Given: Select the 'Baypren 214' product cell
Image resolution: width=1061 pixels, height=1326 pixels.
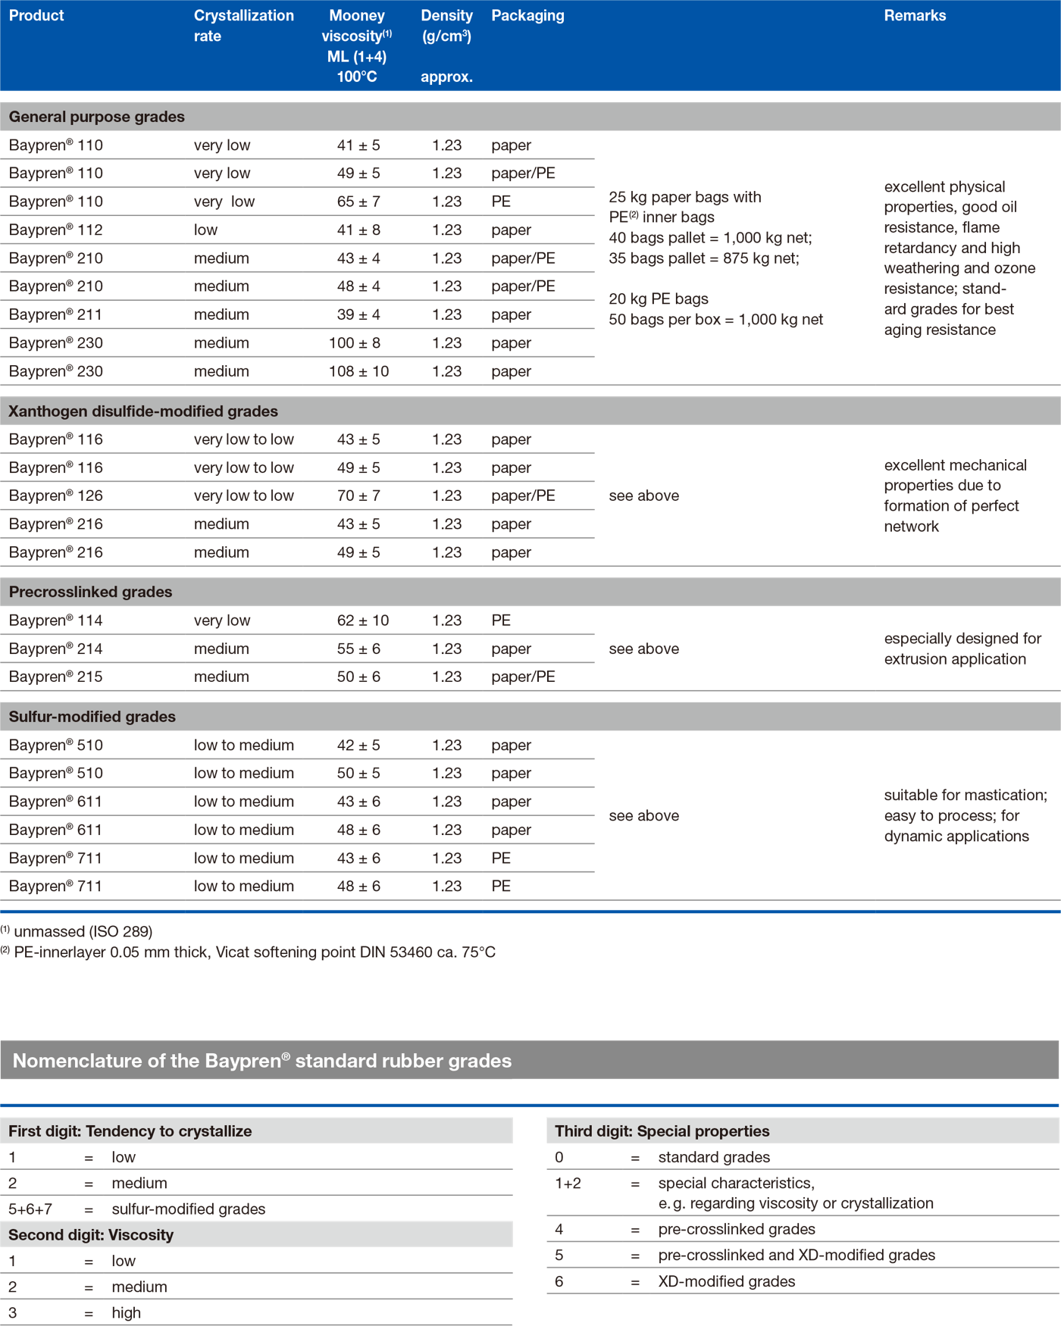Looking at the screenshot, I should tap(56, 649).
